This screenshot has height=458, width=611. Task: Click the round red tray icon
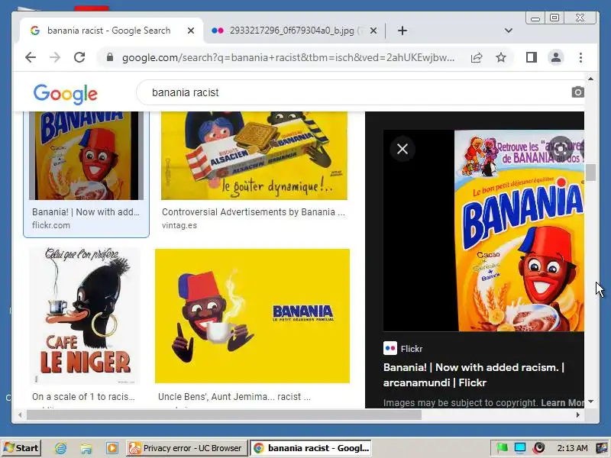pos(538,448)
